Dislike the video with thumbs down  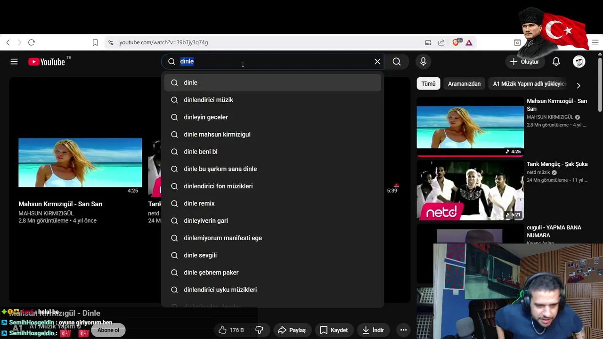click(x=259, y=330)
